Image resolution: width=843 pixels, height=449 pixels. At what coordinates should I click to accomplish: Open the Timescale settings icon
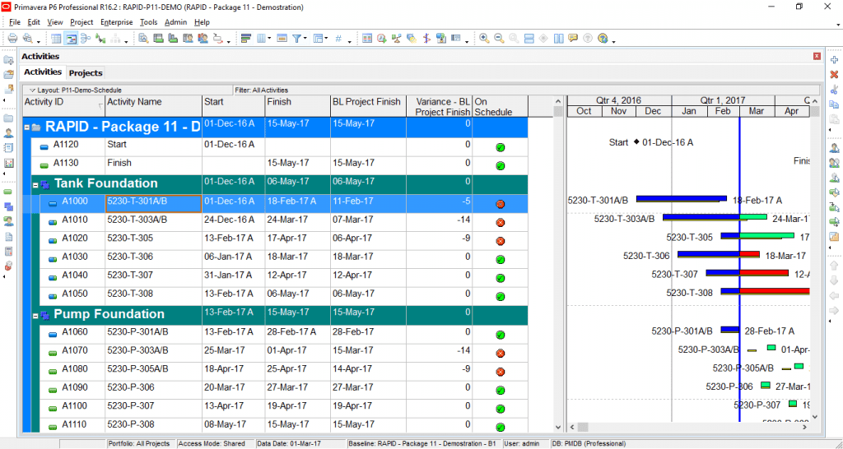click(282, 38)
